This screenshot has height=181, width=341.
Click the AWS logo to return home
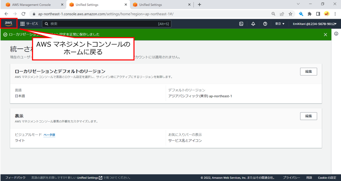pyautogui.click(x=9, y=24)
